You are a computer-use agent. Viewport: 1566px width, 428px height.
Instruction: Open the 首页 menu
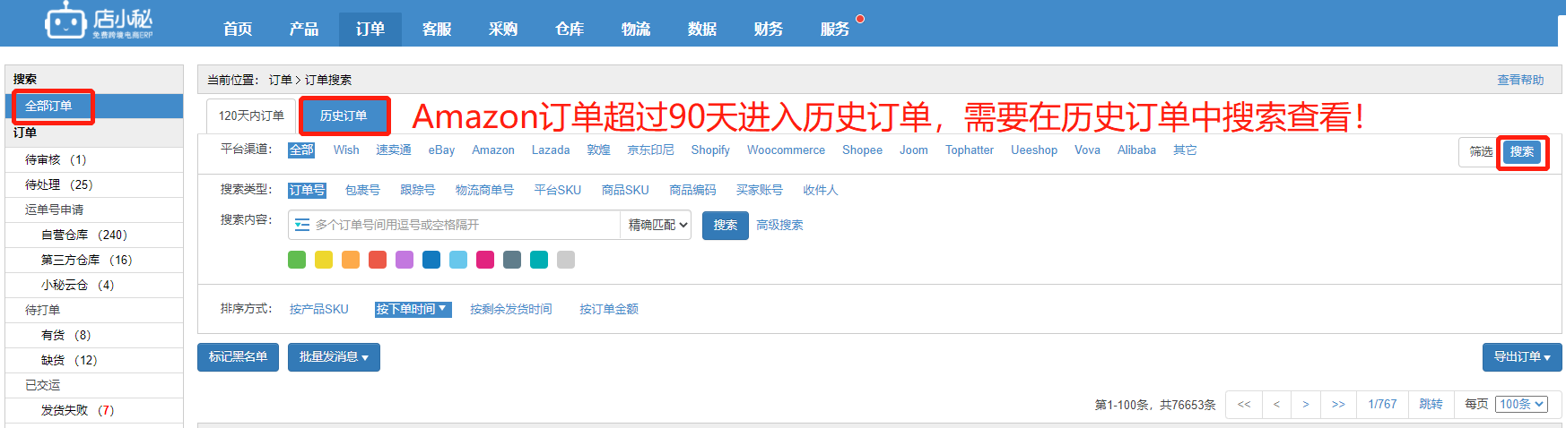238,29
